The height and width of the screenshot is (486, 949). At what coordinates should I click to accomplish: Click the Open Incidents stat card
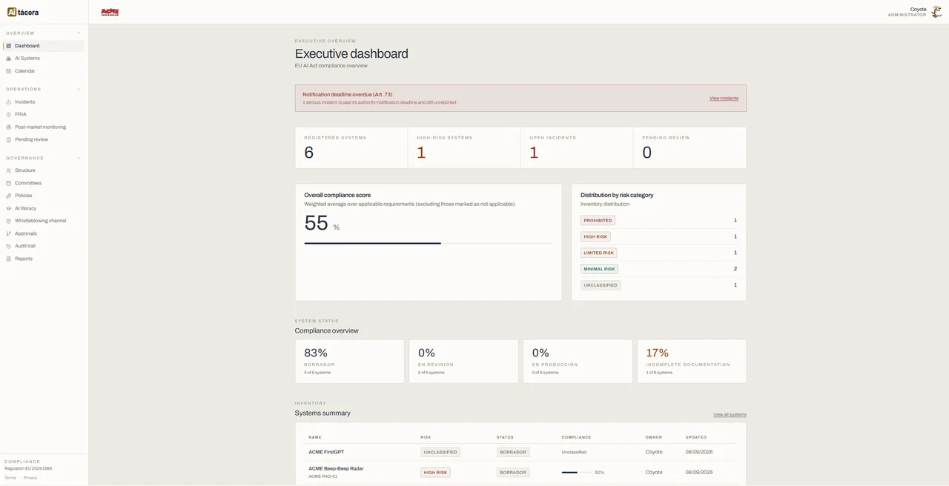point(577,147)
